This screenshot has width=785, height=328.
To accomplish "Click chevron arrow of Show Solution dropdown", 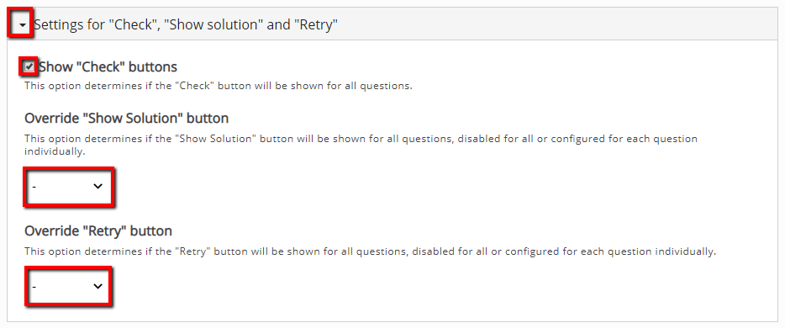I will (97, 186).
